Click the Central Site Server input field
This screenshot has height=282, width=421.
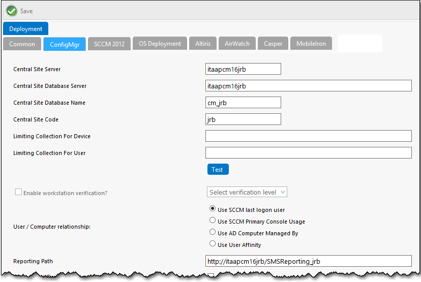[x=243, y=69]
